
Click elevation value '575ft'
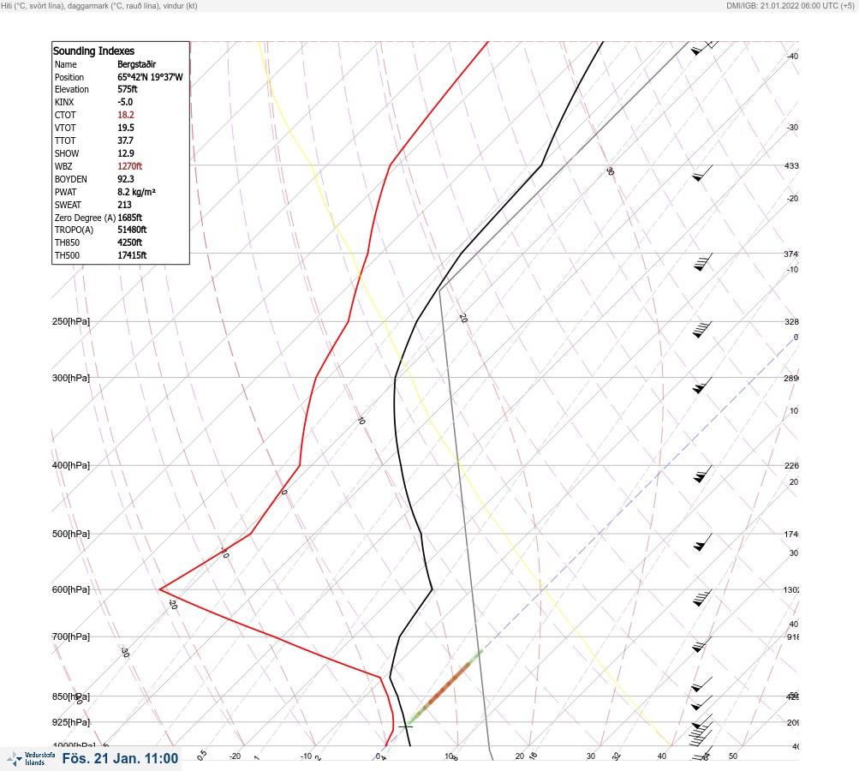coord(127,89)
